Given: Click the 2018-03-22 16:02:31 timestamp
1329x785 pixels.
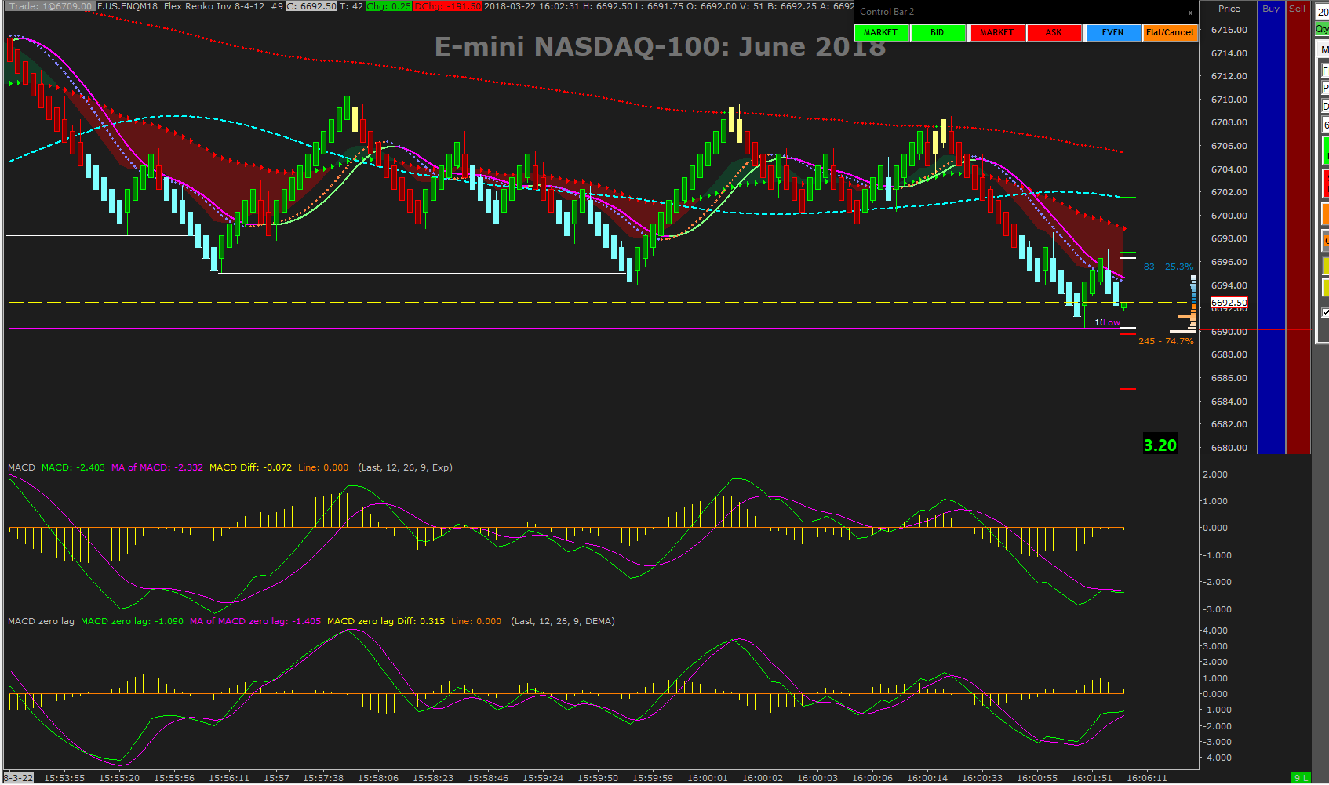Looking at the screenshot, I should [532, 6].
